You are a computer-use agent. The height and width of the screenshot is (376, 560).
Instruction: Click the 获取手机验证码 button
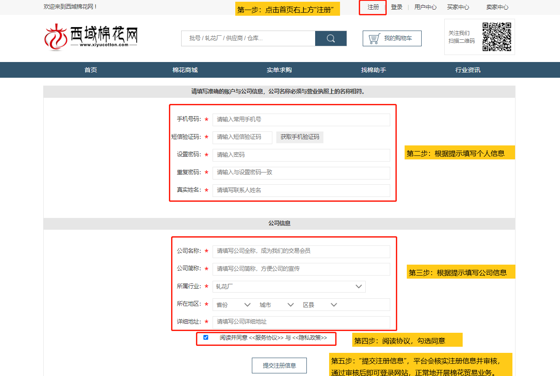click(x=300, y=137)
